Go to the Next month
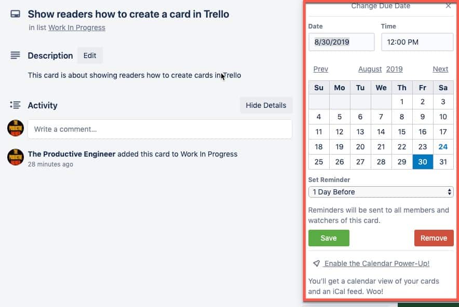Image resolution: width=459 pixels, height=307 pixels. pyautogui.click(x=440, y=69)
